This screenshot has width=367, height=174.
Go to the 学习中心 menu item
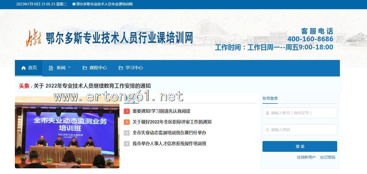(134, 68)
